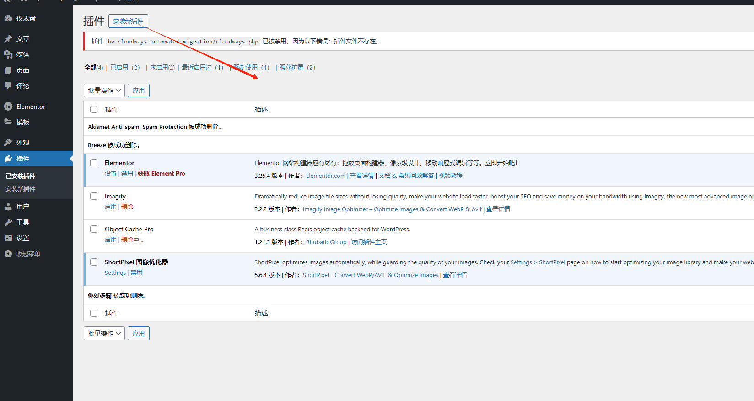754x401 pixels.
Task: Click the media icon beside 媒体
Action: point(8,54)
